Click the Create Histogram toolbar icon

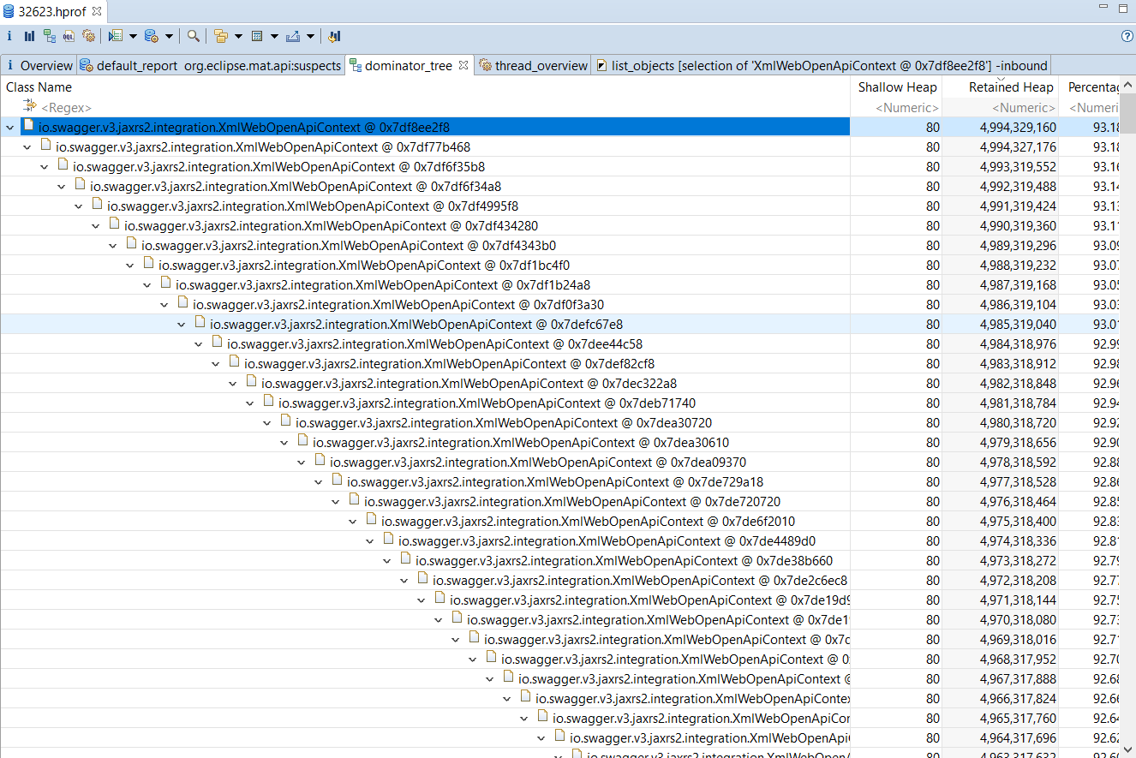click(29, 35)
